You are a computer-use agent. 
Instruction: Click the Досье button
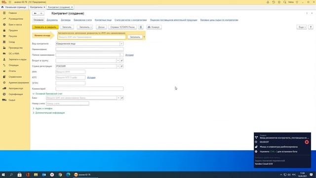click(101, 27)
